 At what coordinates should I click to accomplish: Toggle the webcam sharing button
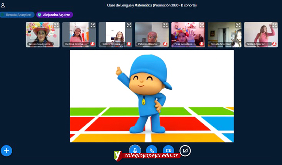coord(168,150)
